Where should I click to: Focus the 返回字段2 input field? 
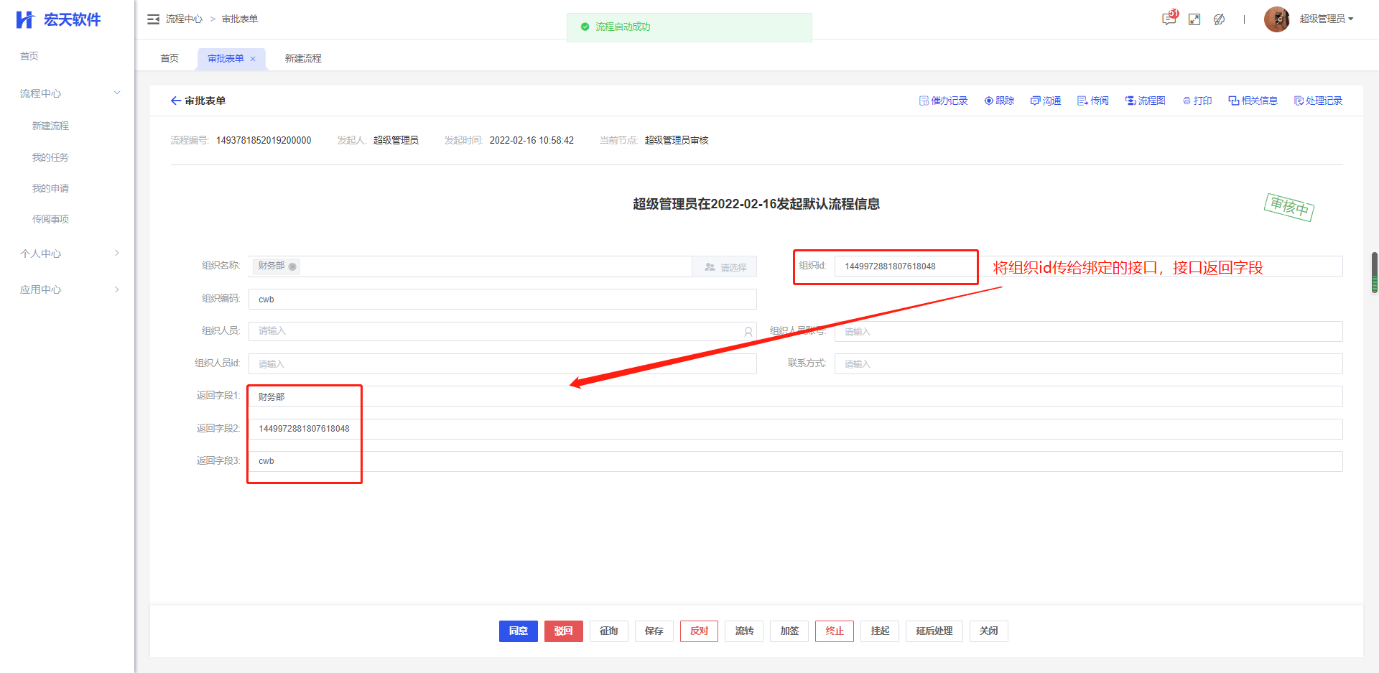795,430
